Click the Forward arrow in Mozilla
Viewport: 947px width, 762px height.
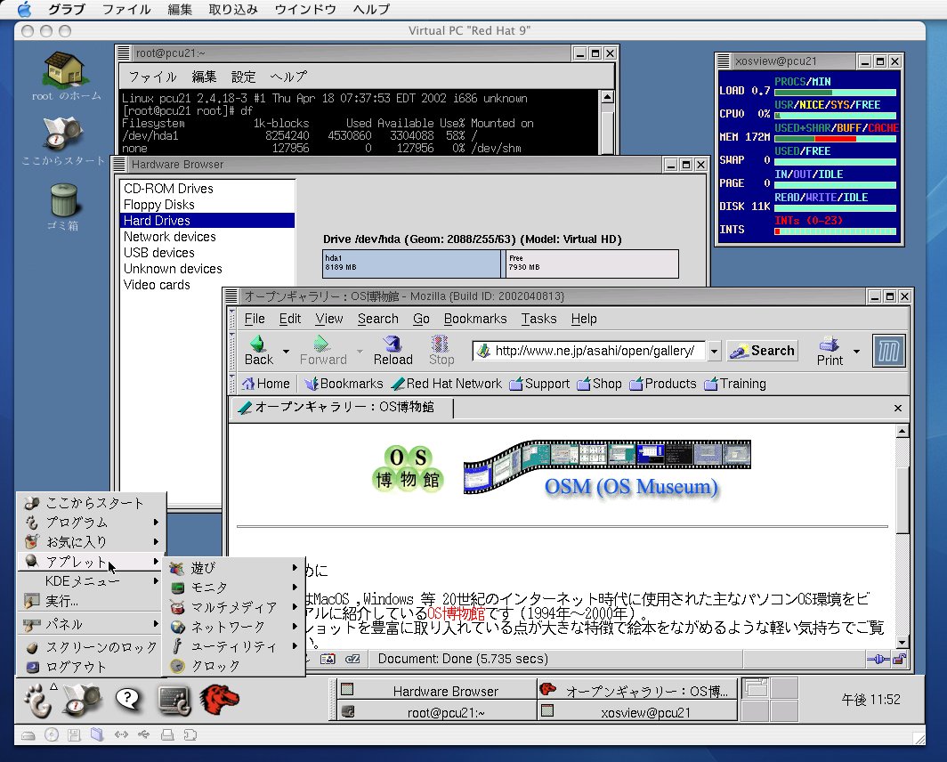323,351
